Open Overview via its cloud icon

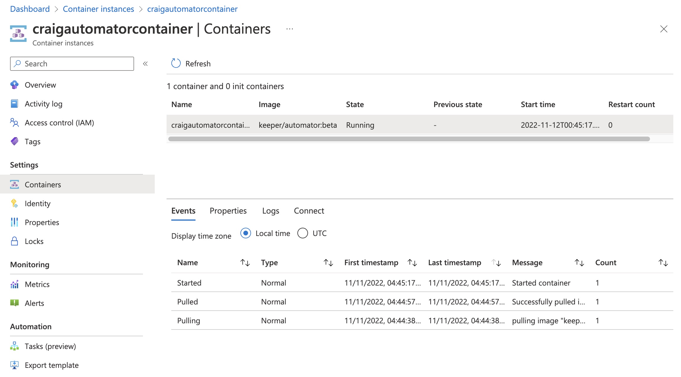tap(14, 85)
